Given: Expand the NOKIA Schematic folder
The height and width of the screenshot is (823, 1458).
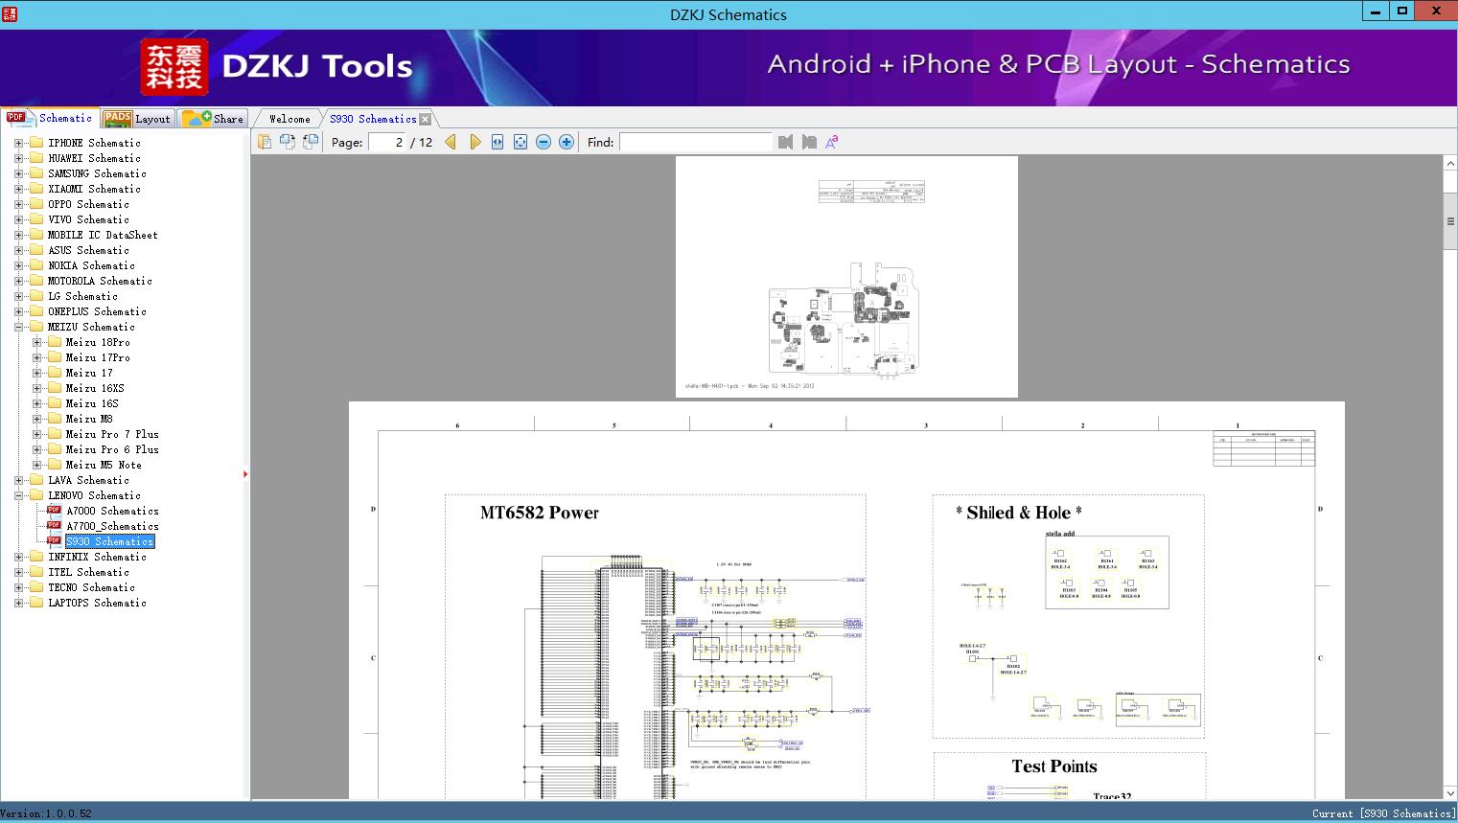Looking at the screenshot, I should (x=18, y=265).
